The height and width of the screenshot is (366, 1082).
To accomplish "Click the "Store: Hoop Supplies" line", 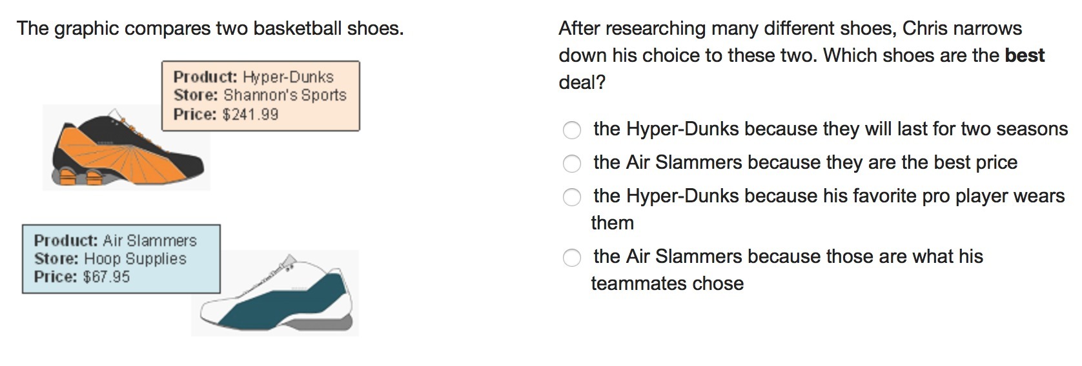I will point(110,259).
